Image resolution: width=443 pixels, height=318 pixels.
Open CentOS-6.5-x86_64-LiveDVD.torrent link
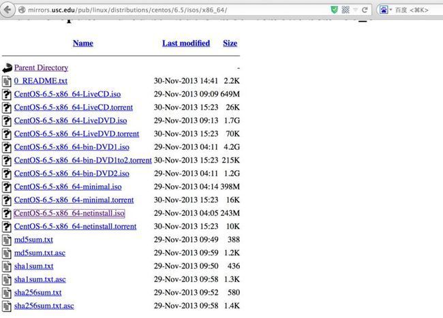pyautogui.click(x=76, y=133)
